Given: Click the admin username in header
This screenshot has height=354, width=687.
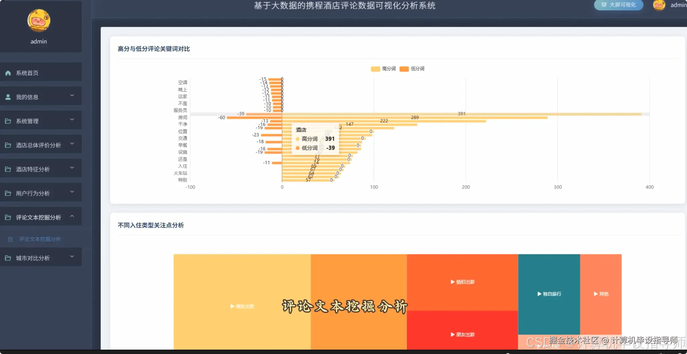Looking at the screenshot, I should (679, 5).
